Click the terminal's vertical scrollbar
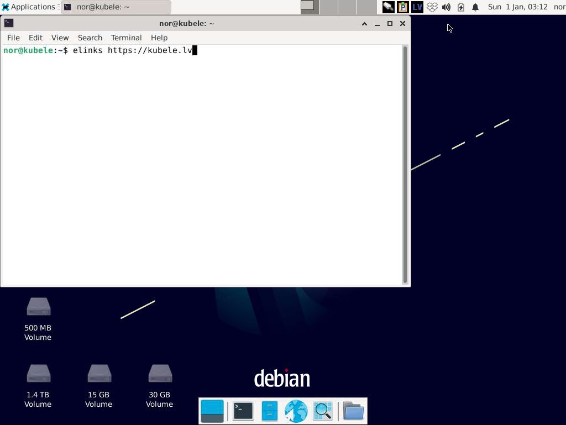The width and height of the screenshot is (566, 425). tap(405, 165)
